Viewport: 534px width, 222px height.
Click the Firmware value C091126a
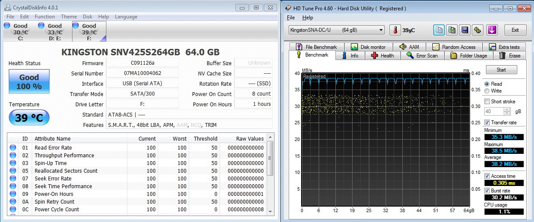[142, 63]
